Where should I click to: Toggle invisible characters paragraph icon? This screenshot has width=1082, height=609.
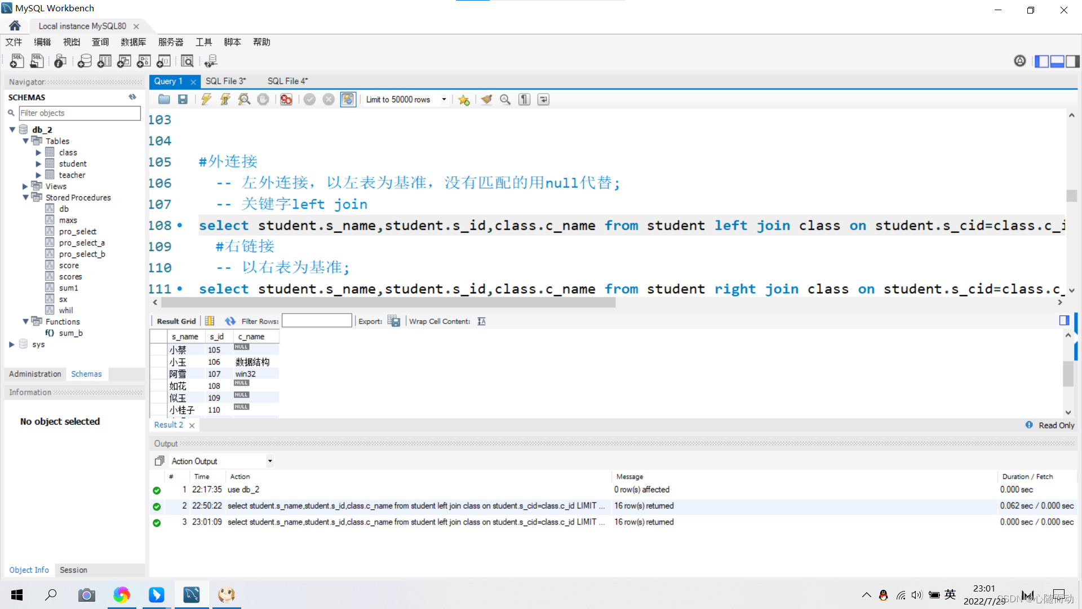click(525, 100)
